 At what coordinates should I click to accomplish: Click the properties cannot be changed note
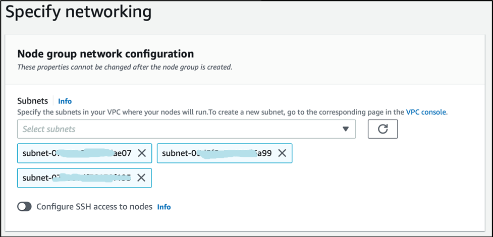pos(125,67)
